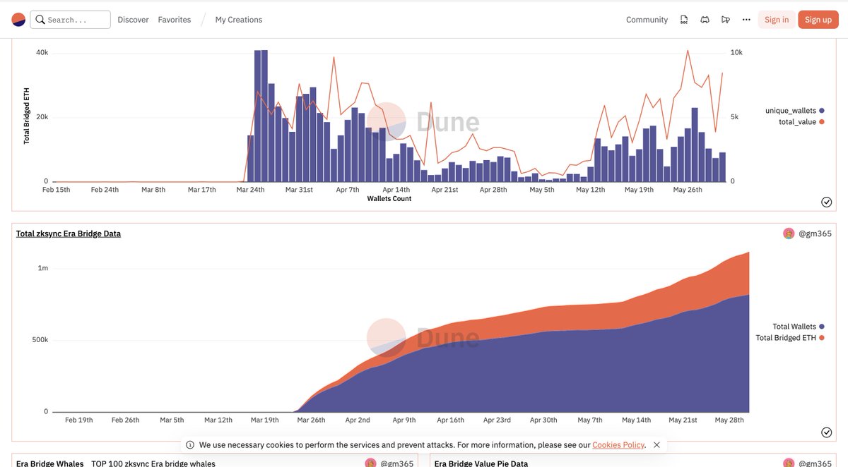Click the Sign up button
This screenshot has height=467, width=848.
click(818, 20)
